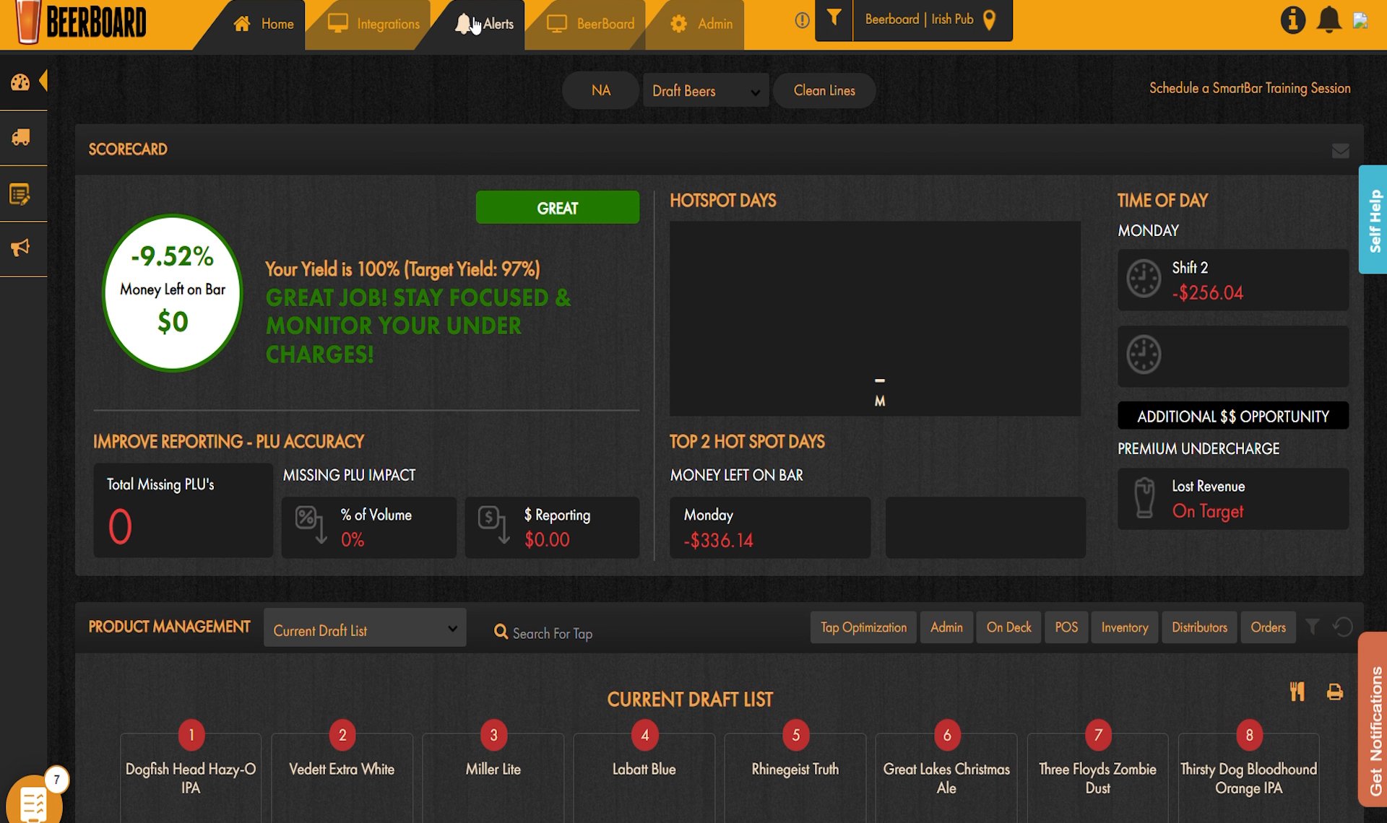Open the notification bell in top right
Image resolution: width=1387 pixels, height=823 pixels.
(x=1328, y=20)
